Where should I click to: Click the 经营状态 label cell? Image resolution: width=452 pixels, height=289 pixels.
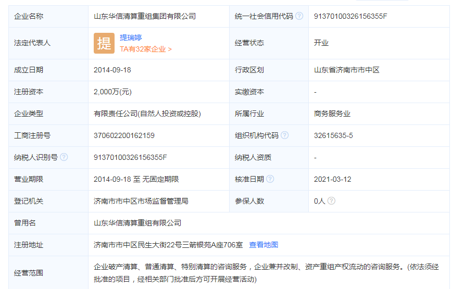269,43
